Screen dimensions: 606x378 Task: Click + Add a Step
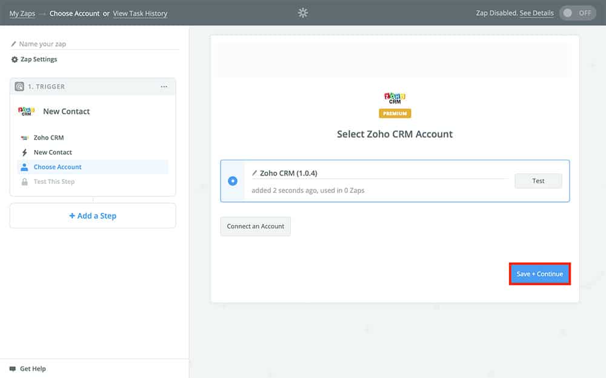point(92,215)
